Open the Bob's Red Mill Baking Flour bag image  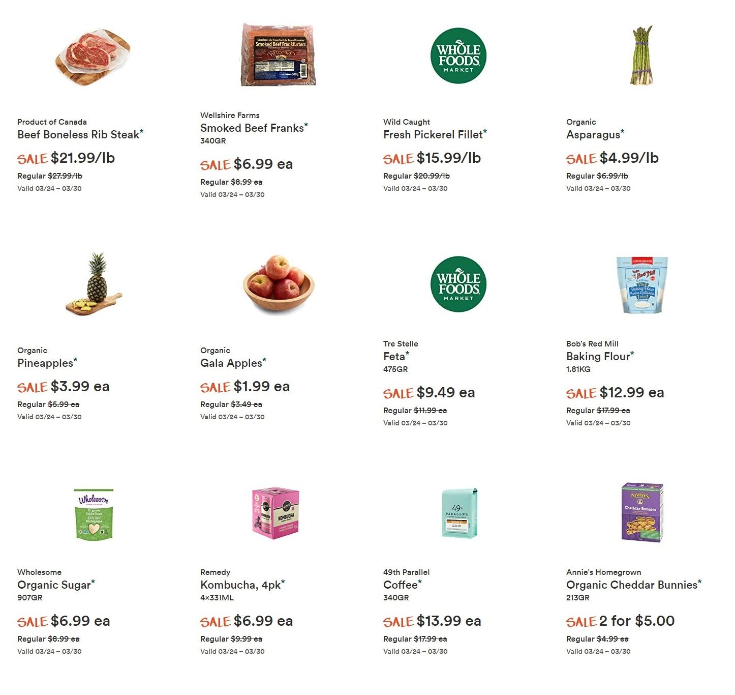(642, 285)
